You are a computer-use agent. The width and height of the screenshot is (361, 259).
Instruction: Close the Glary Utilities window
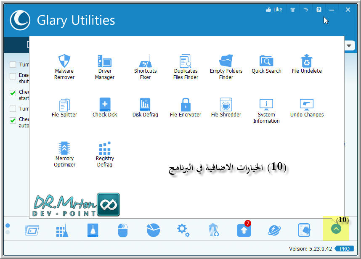point(348,10)
